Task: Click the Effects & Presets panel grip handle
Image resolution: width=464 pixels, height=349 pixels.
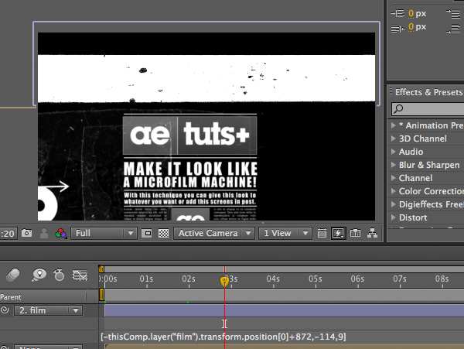Action: [391, 91]
